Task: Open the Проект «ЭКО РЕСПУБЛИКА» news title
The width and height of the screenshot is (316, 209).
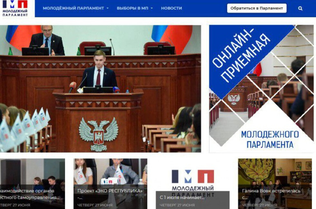Action: 110,194
